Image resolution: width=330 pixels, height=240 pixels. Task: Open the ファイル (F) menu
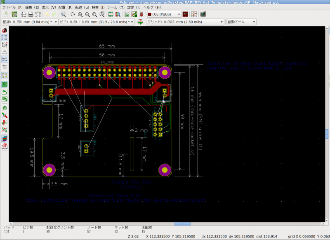[12, 7]
